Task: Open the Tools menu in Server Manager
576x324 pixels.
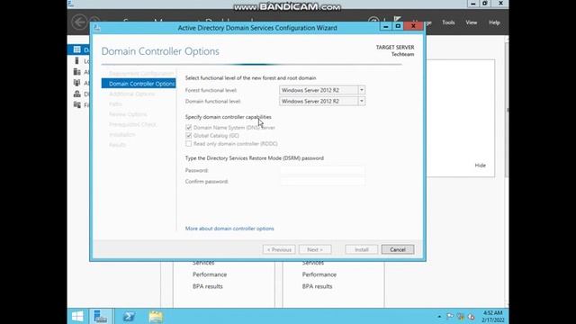Action: 448,22
